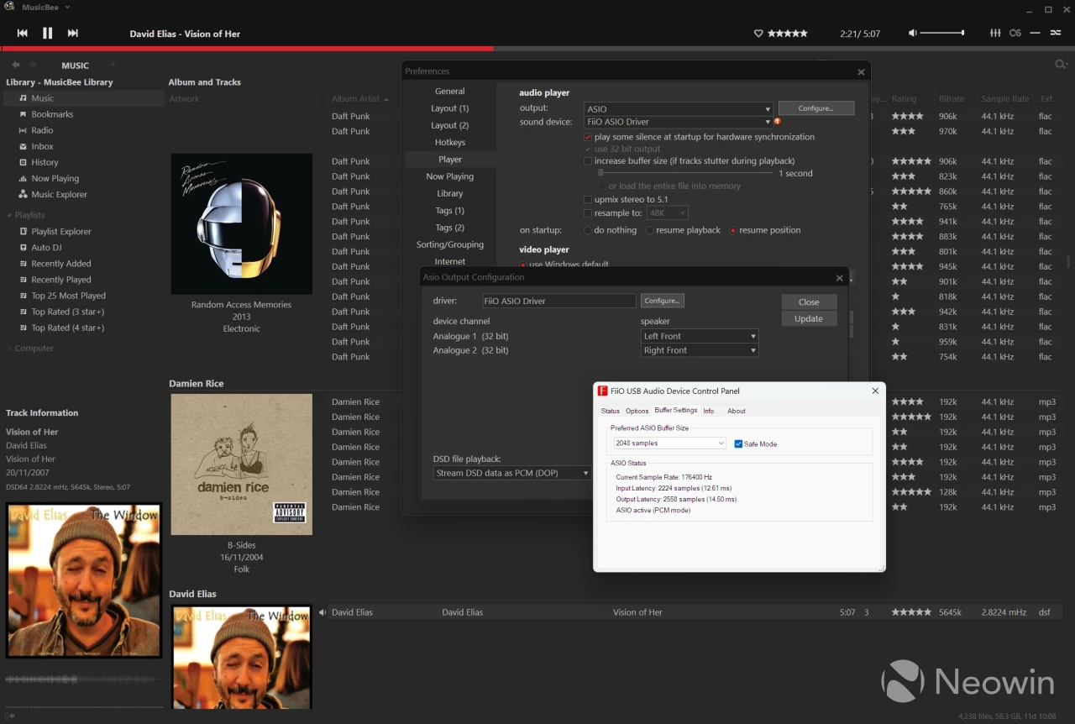Open the output ASIO dropdown
Screen dimensions: 1075x724
(678, 108)
